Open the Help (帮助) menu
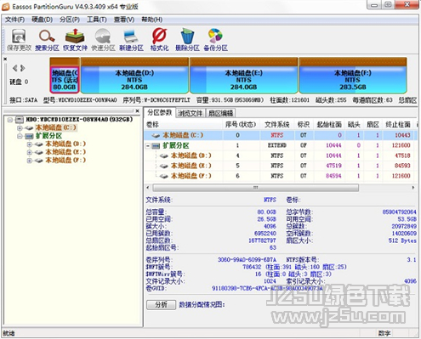421x339 pixels. pos(151,20)
